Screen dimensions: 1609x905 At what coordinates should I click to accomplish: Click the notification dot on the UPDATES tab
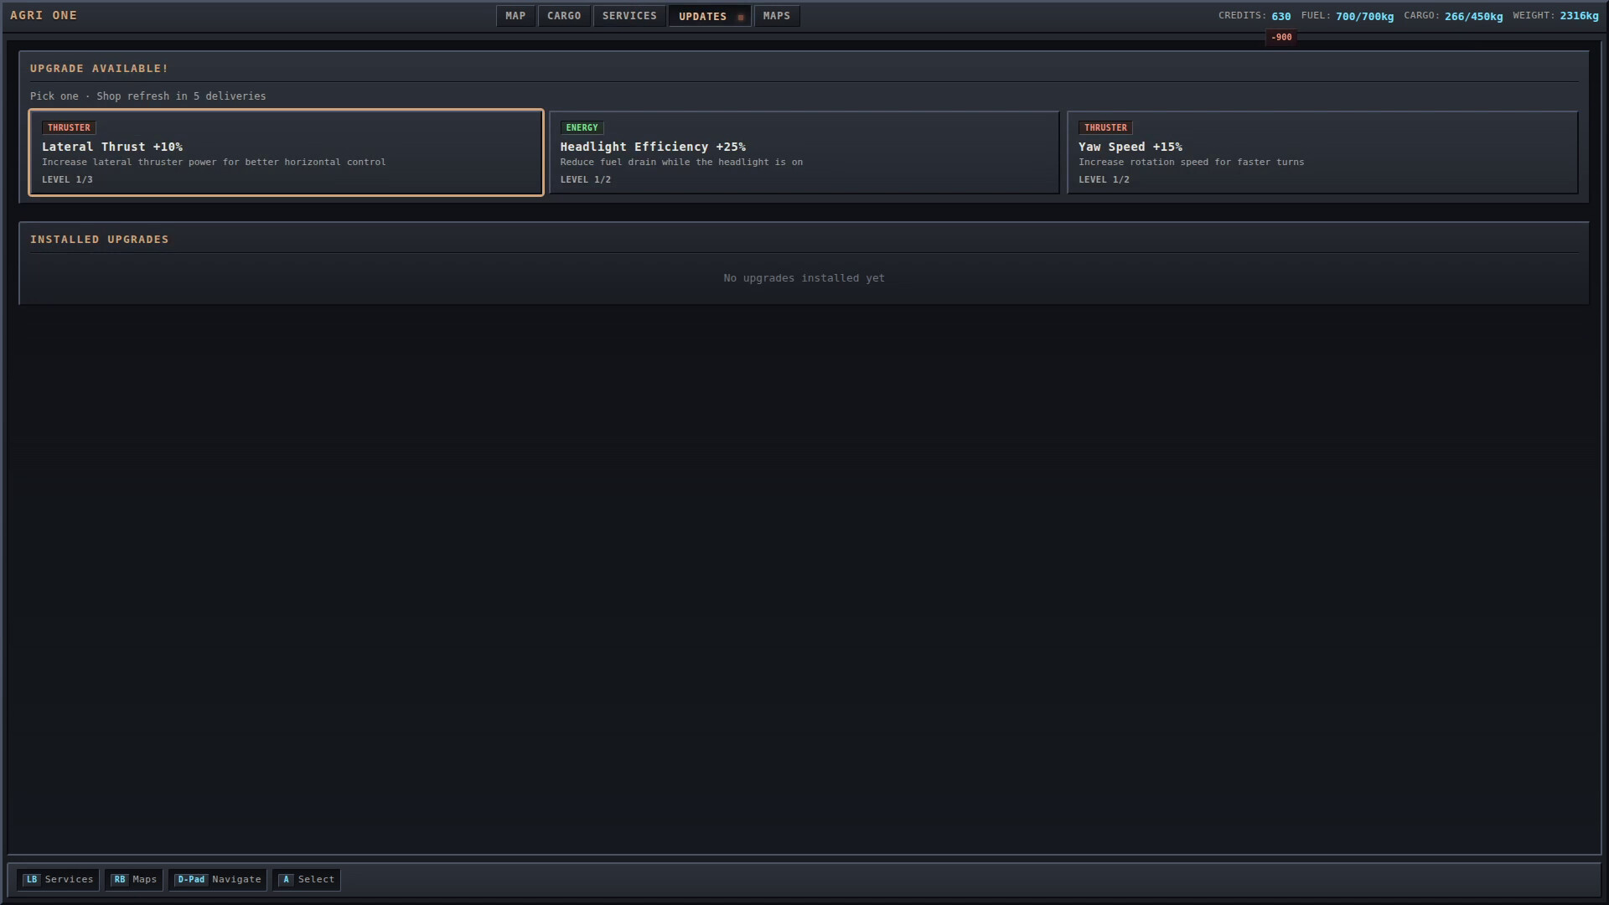click(740, 16)
